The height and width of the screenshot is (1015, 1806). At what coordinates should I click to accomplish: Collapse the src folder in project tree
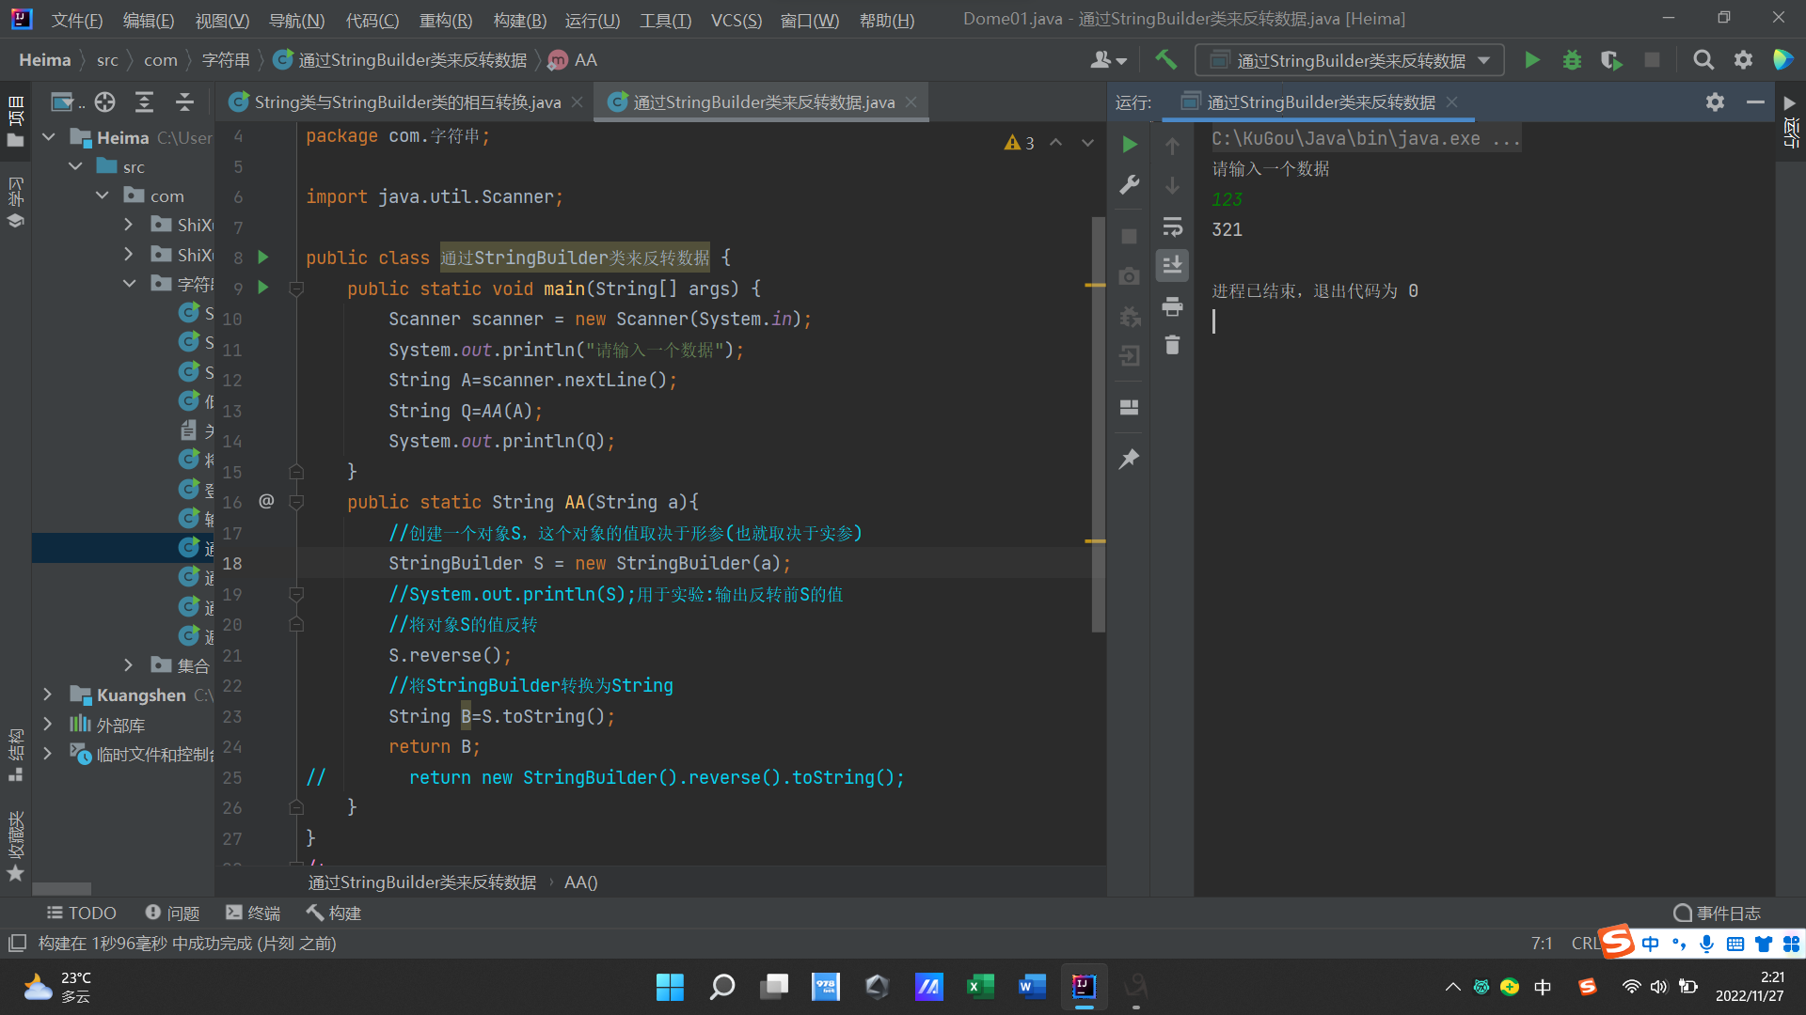[76, 166]
